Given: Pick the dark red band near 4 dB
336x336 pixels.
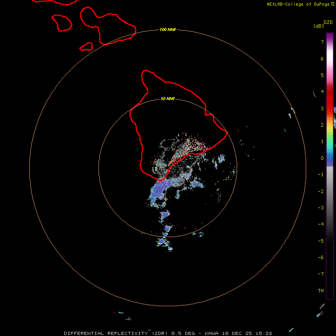Looking at the screenshot, I should (330, 92).
